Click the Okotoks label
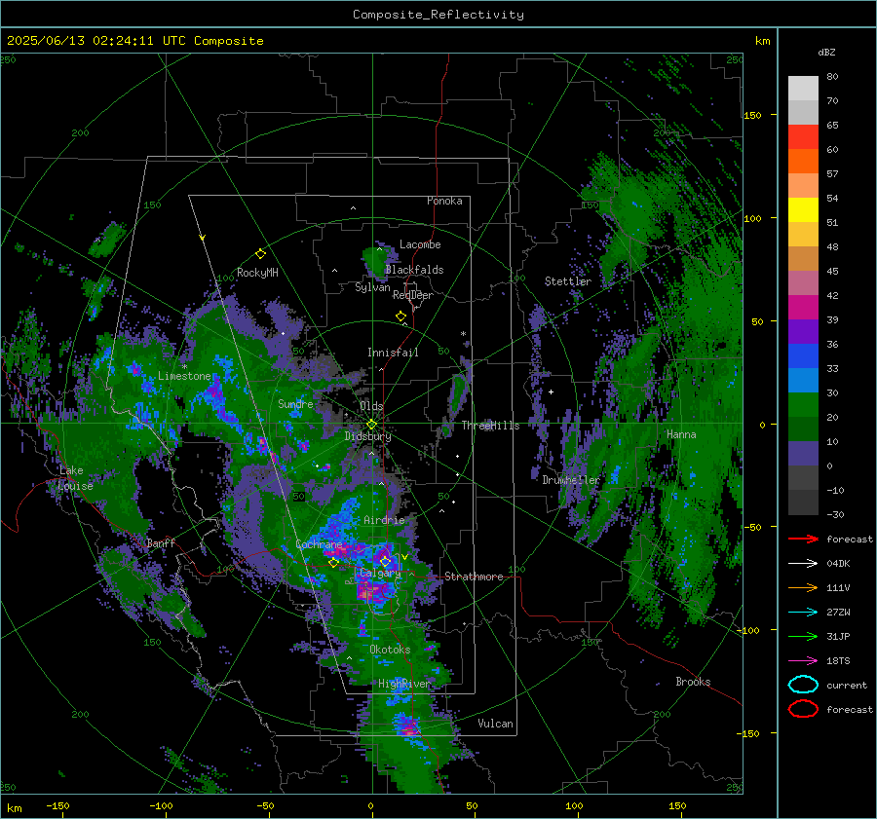 tap(390, 650)
